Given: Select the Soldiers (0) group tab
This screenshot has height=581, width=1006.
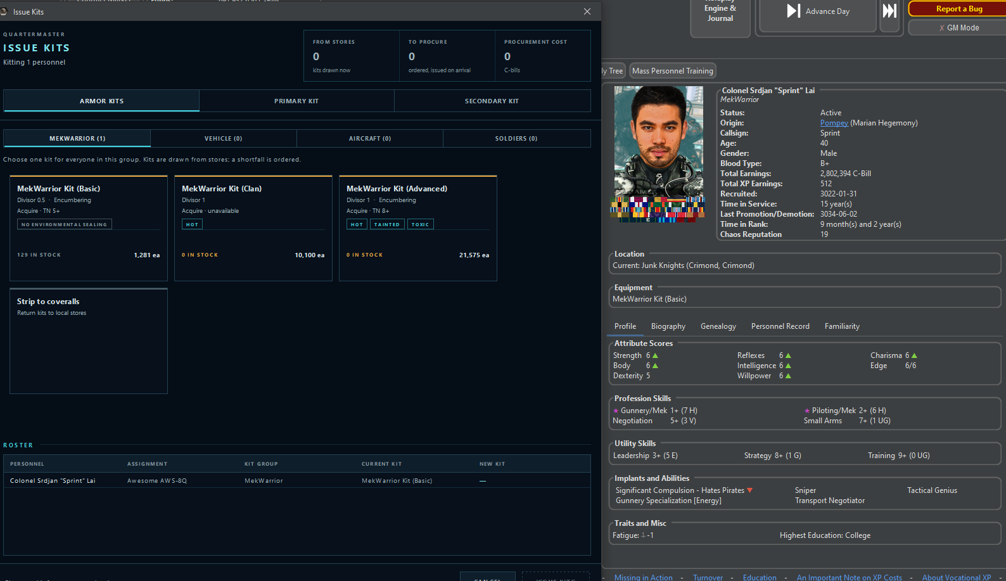Looking at the screenshot, I should (516, 138).
